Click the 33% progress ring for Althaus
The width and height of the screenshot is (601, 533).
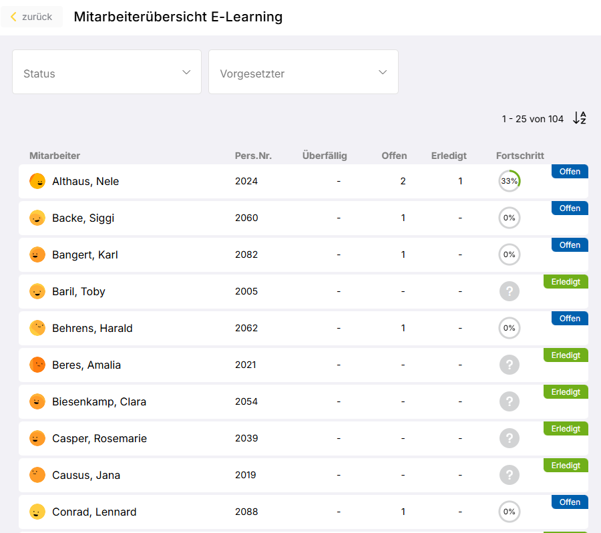(509, 181)
